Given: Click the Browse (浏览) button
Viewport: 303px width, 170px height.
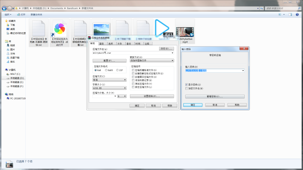Looking at the screenshot, I should click(x=166, y=49).
